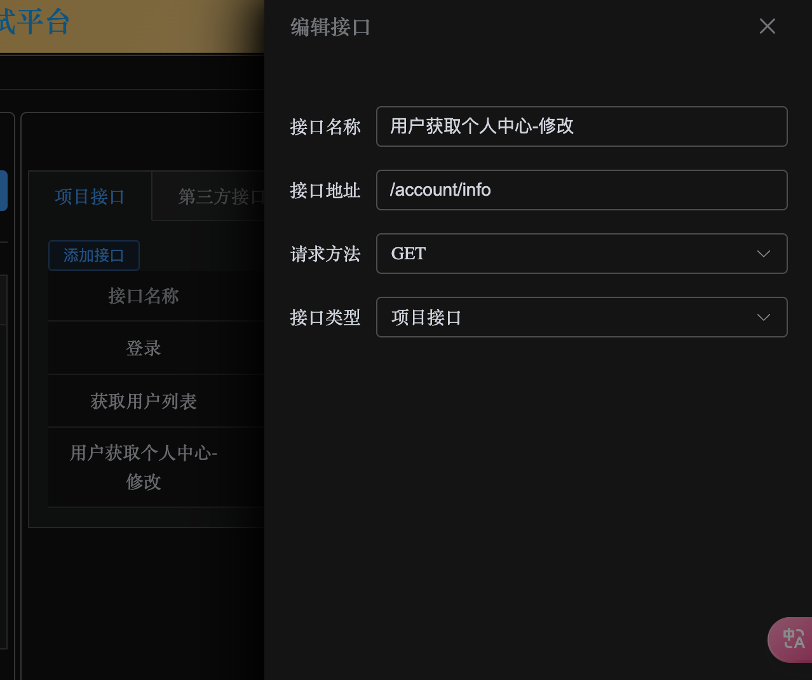Viewport: 812px width, 680px height.
Task: Click the 接口名称 form label
Action: (325, 127)
